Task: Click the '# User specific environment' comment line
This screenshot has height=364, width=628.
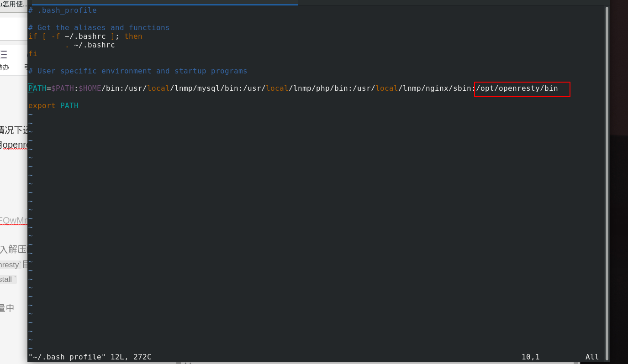Action: tap(138, 71)
